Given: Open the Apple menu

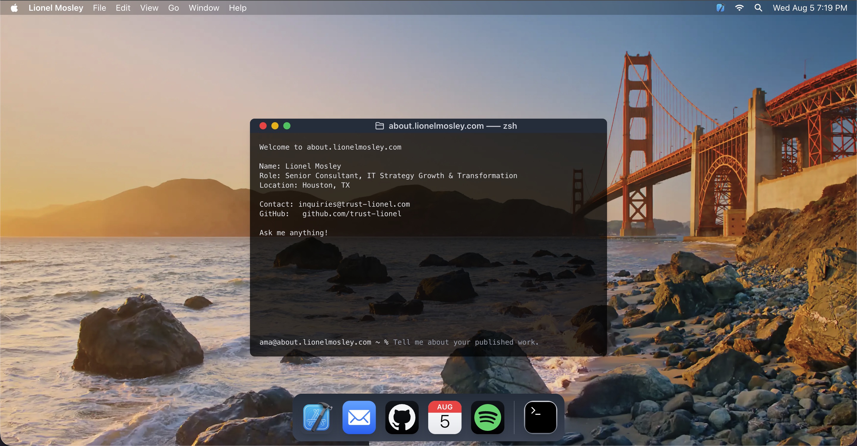Looking at the screenshot, I should [x=14, y=8].
